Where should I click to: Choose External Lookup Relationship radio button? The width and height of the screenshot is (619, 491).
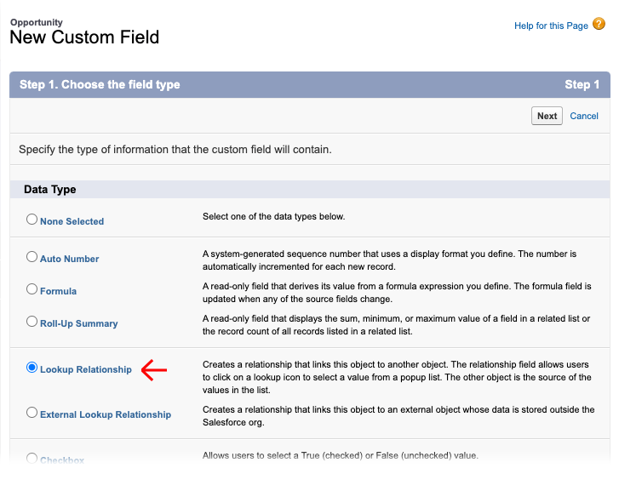click(x=32, y=413)
